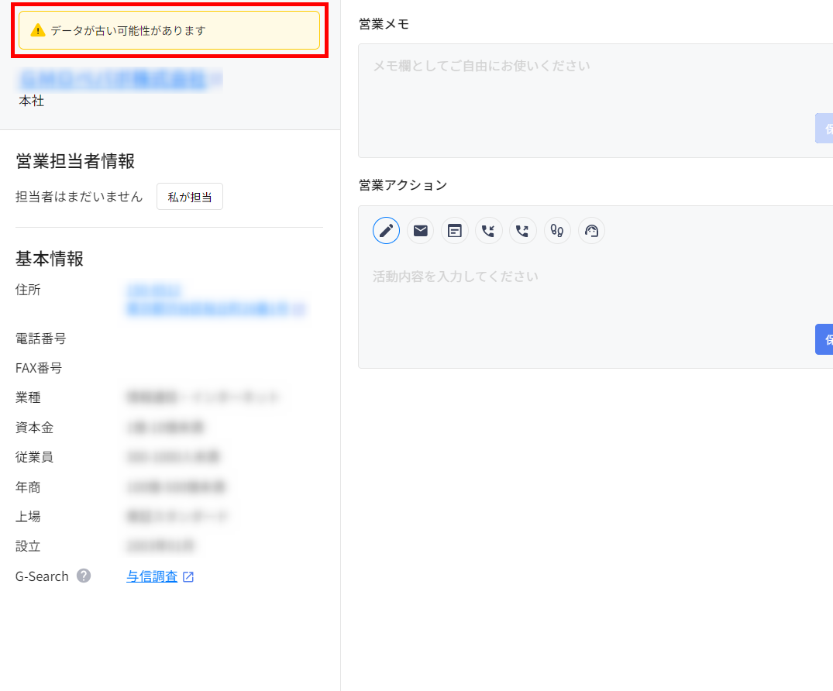Pick the incoming phone call icon
833x691 pixels.
(488, 231)
